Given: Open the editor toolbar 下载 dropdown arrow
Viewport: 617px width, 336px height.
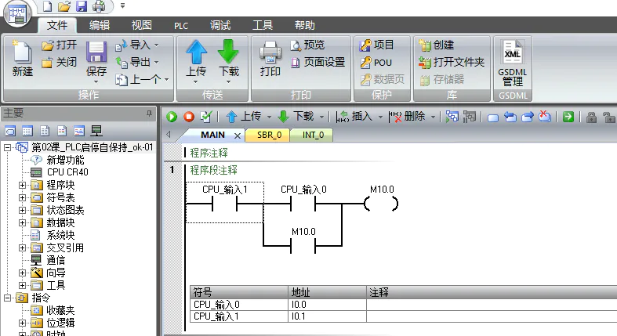Looking at the screenshot, I should coord(322,117).
